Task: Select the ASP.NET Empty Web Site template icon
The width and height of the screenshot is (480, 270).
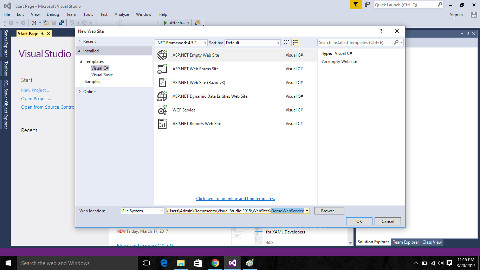Action: coord(162,55)
